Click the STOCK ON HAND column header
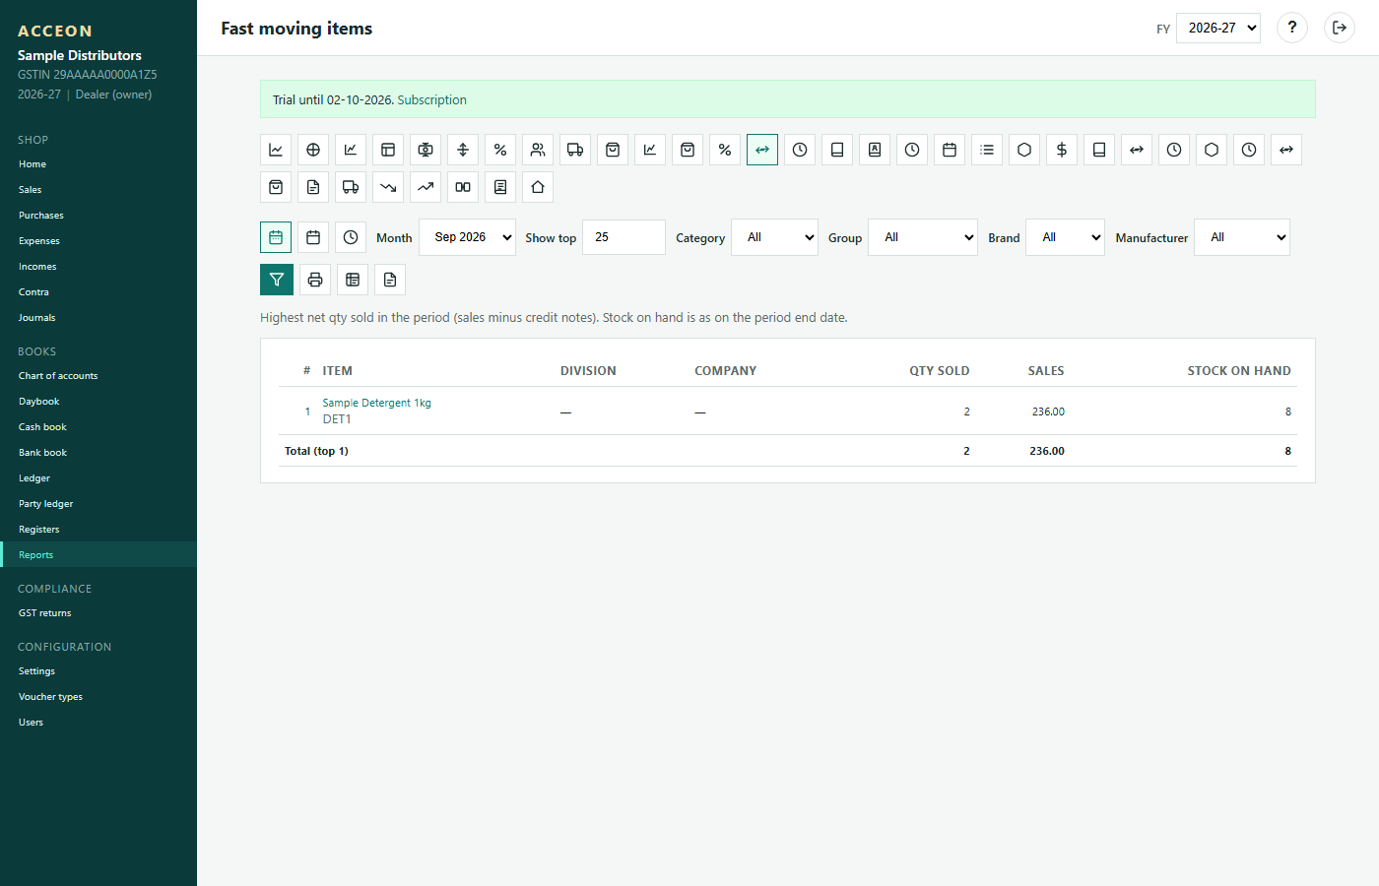Viewport: 1379px width, 886px height. pos(1239,371)
